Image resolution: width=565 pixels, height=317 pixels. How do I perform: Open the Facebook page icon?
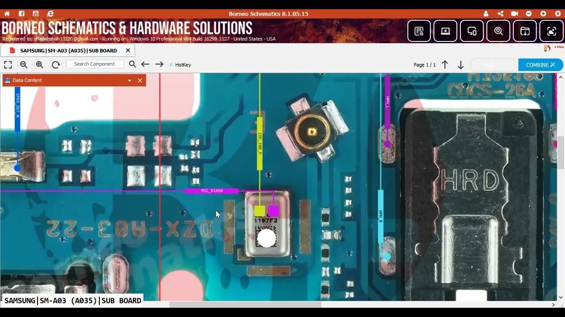[x=21, y=14]
